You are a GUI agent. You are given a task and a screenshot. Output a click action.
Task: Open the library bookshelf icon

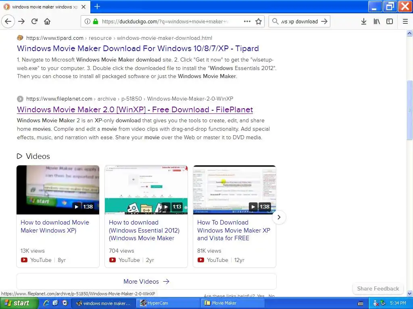coord(377,22)
